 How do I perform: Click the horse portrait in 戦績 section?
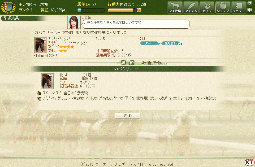point(47,81)
